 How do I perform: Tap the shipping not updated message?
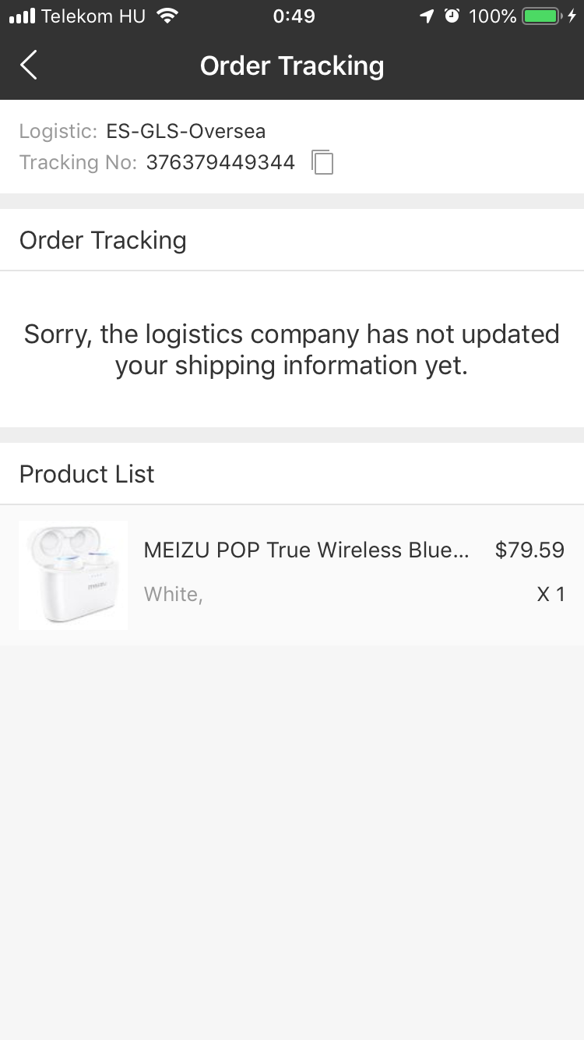(x=292, y=349)
